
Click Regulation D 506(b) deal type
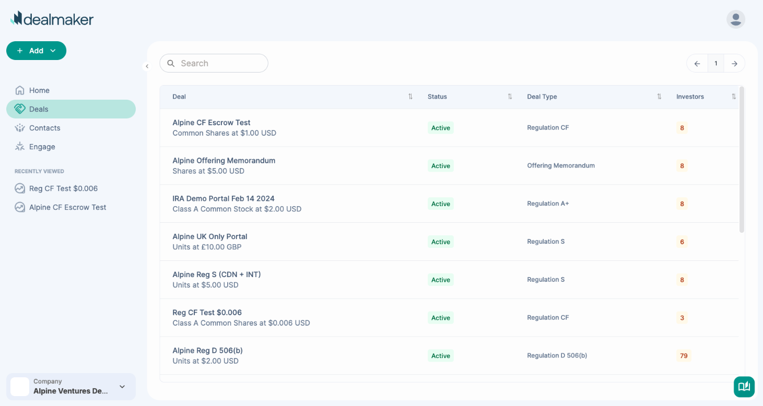[557, 355]
